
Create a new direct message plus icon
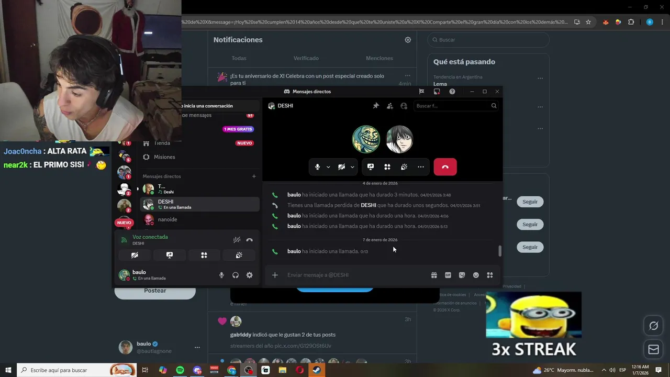click(x=254, y=176)
